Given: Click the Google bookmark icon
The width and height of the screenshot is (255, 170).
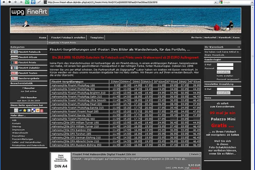Looking at the screenshot, I should pos(29,111).
